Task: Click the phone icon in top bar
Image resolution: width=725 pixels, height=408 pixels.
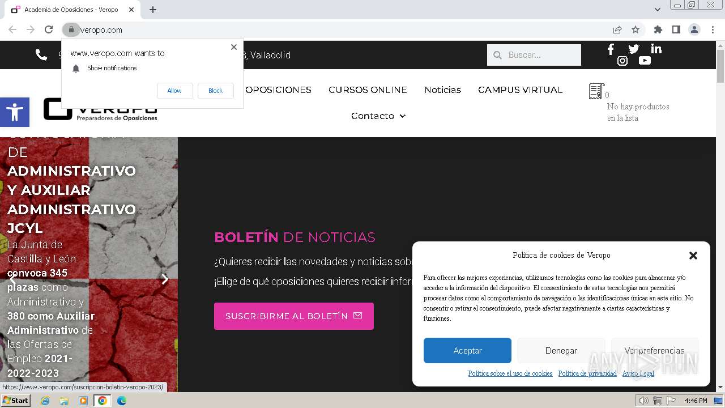Action: [x=41, y=54]
